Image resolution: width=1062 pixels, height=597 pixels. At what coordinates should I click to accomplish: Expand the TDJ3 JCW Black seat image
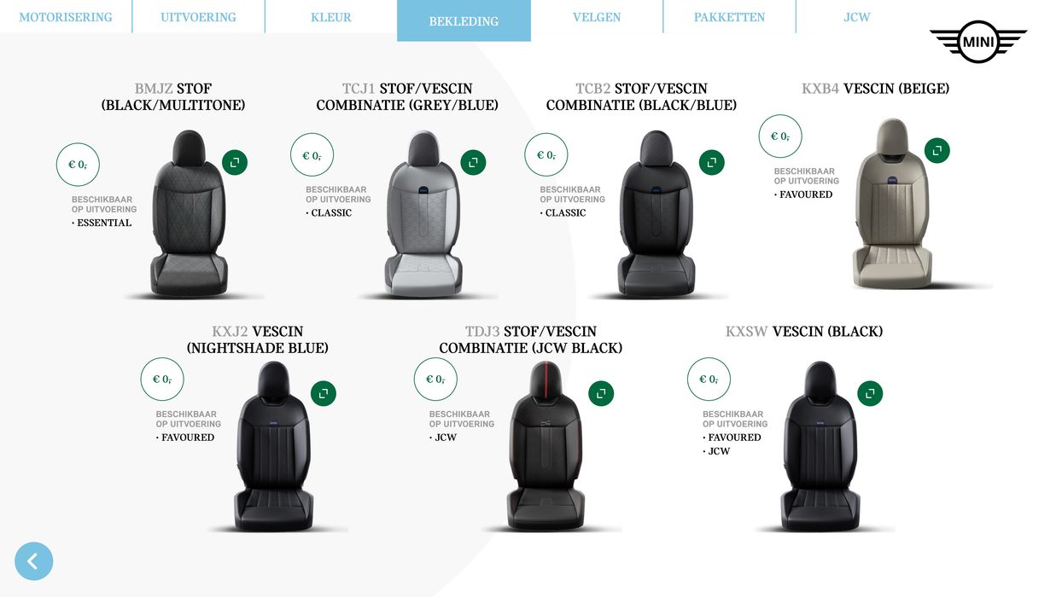tap(601, 393)
